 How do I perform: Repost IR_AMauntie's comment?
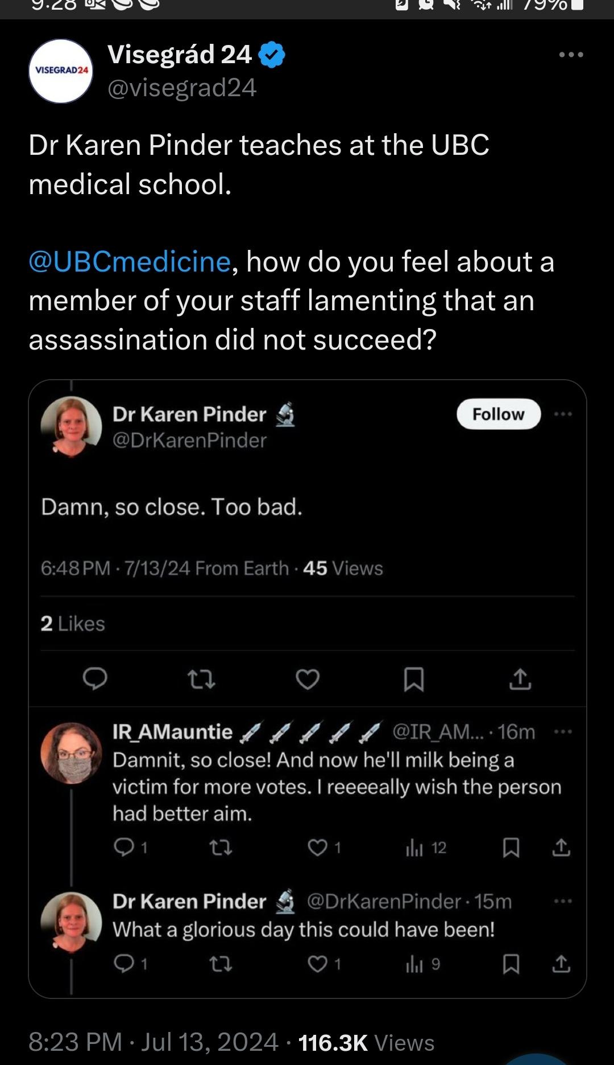click(x=221, y=848)
